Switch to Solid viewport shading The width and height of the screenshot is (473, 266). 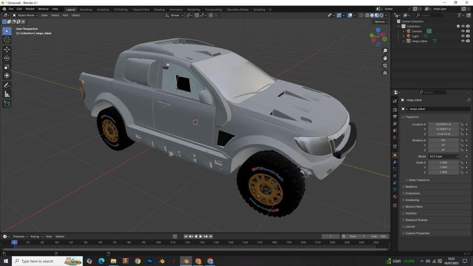pos(372,15)
